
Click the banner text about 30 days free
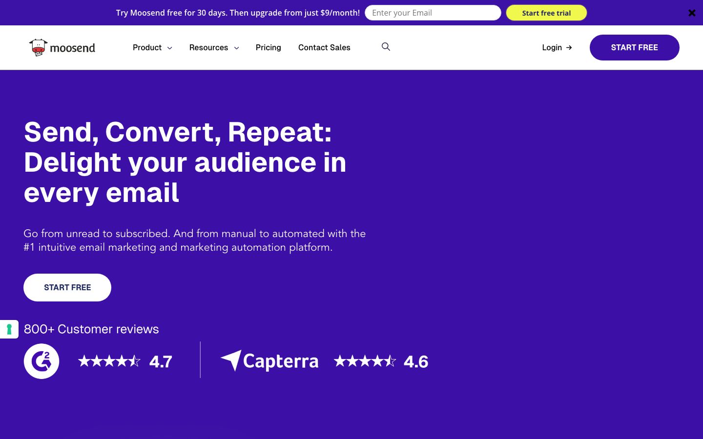[x=238, y=13]
